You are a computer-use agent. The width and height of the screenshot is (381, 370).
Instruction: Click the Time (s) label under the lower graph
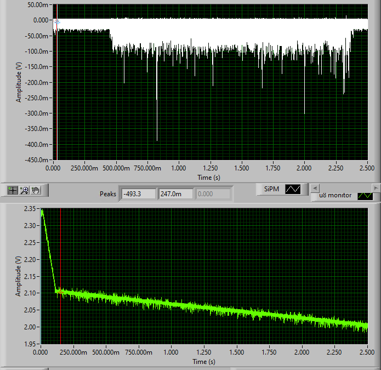204,362
